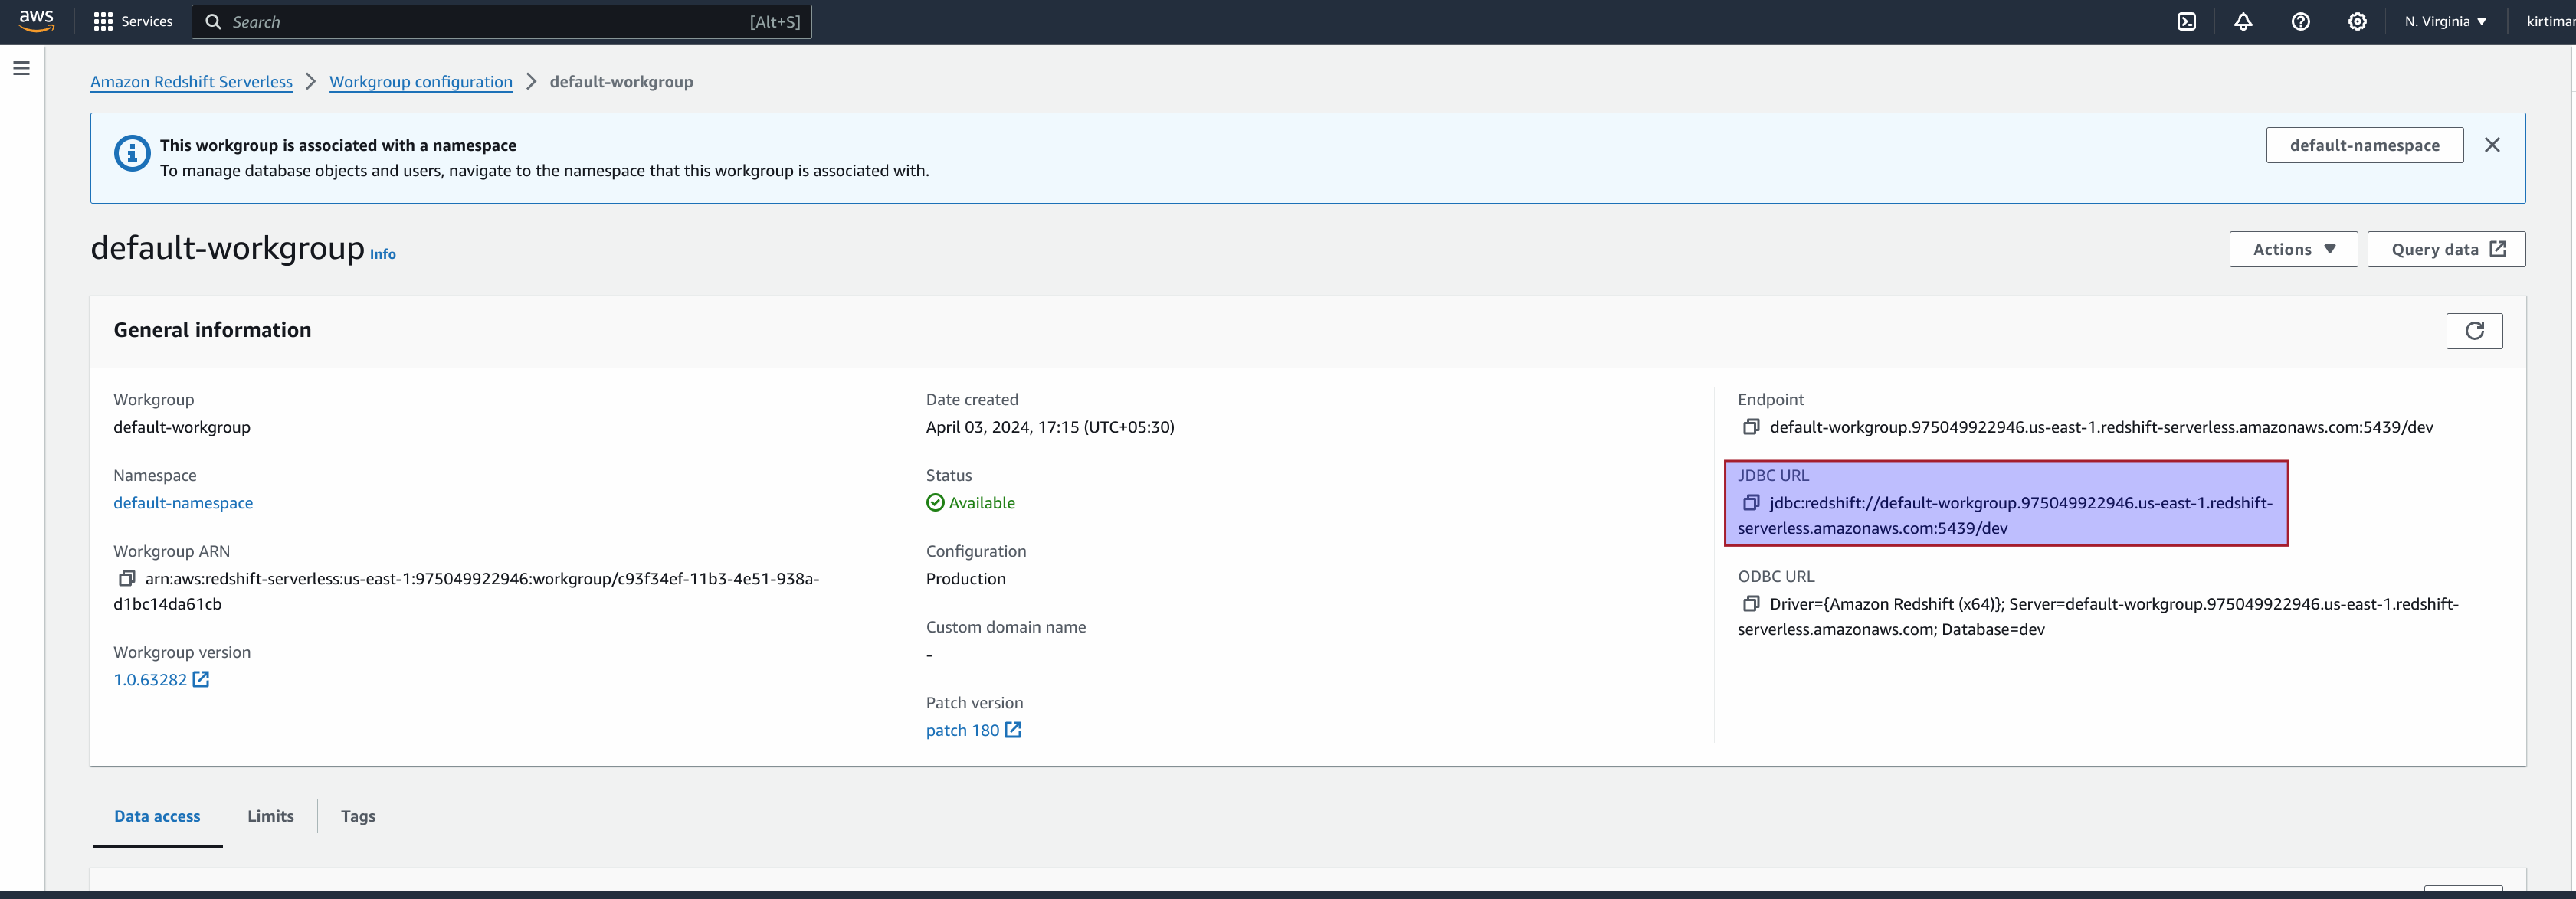Switch to the Tags tab

click(x=358, y=816)
